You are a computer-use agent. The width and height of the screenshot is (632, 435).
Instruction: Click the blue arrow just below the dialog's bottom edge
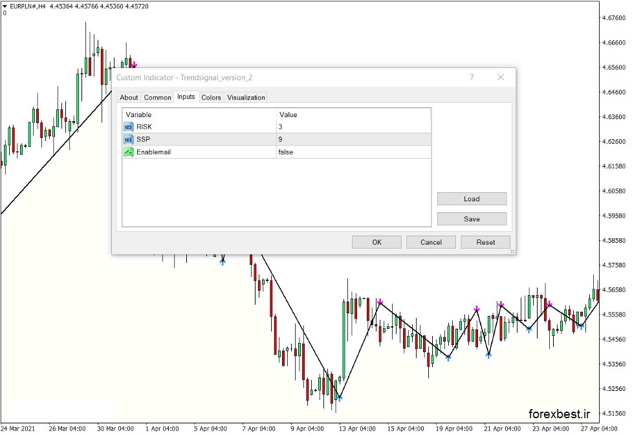coord(223,261)
